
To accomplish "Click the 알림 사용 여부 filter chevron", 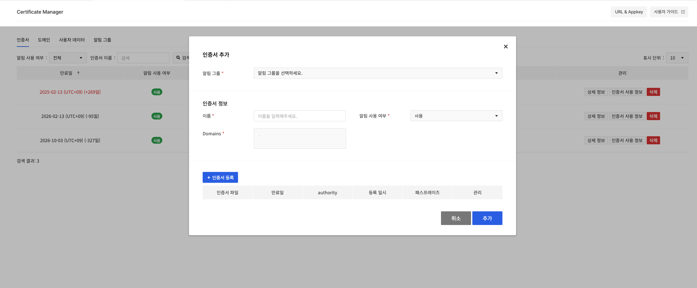I will click(x=81, y=58).
